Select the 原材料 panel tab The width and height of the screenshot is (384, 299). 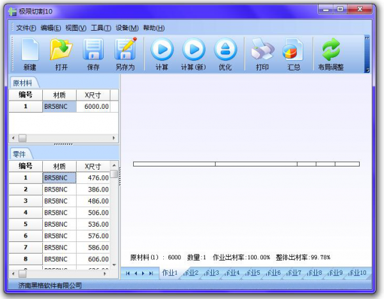[x=24, y=83]
